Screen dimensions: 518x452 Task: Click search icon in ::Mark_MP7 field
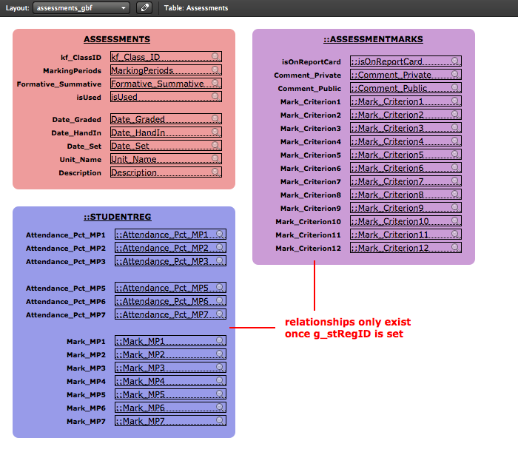coord(221,420)
